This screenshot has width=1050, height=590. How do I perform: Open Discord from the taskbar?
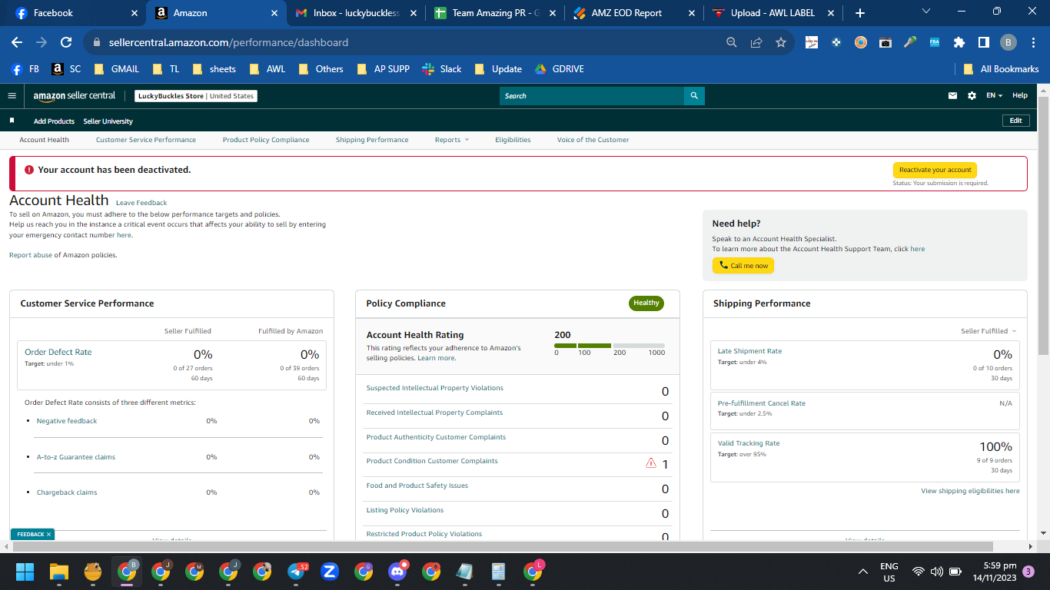(x=397, y=572)
